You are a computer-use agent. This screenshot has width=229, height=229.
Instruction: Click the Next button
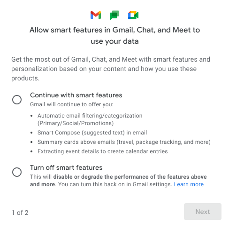(x=203, y=212)
